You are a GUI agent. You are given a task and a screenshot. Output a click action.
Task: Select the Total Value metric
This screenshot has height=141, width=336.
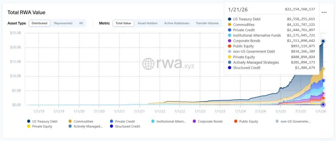(x=123, y=23)
